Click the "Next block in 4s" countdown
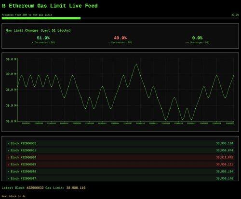Image resolution: width=241 pixels, height=199 pixels. [x=13, y=196]
